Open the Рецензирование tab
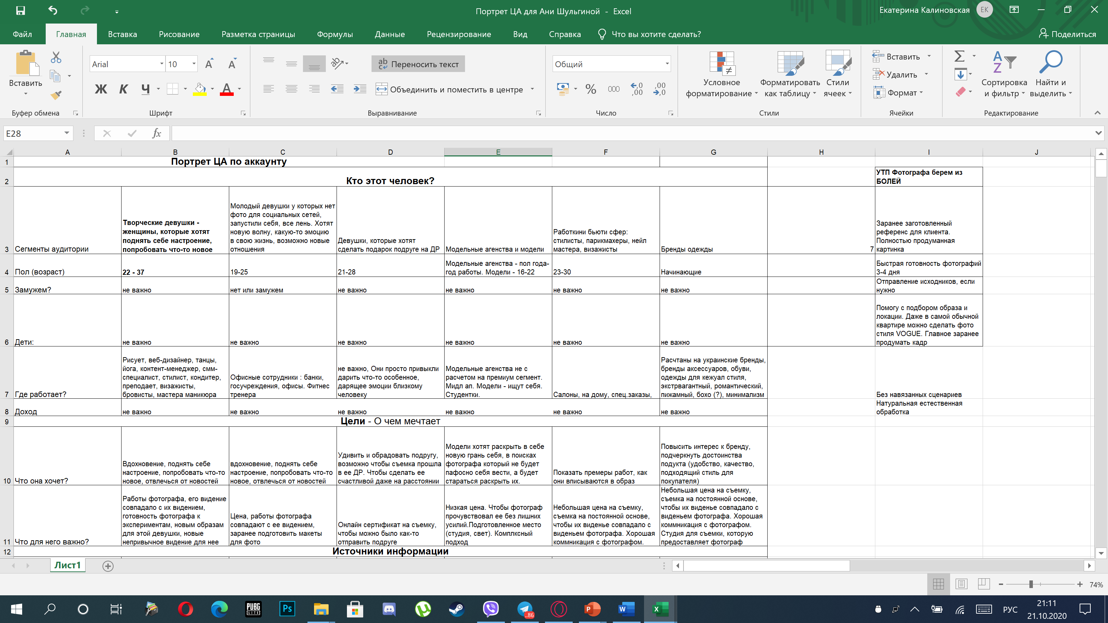The width and height of the screenshot is (1108, 623). [458, 34]
